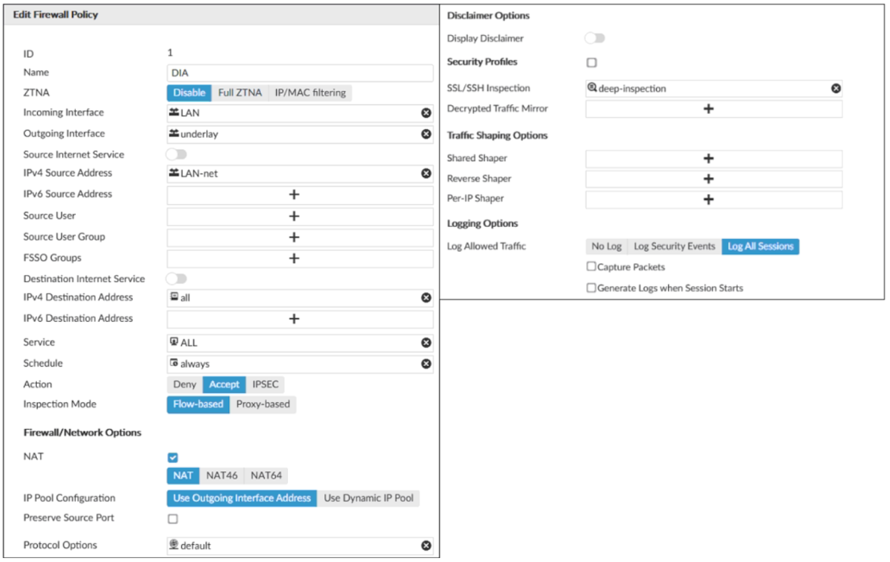Remove the ALL service entry

point(426,343)
